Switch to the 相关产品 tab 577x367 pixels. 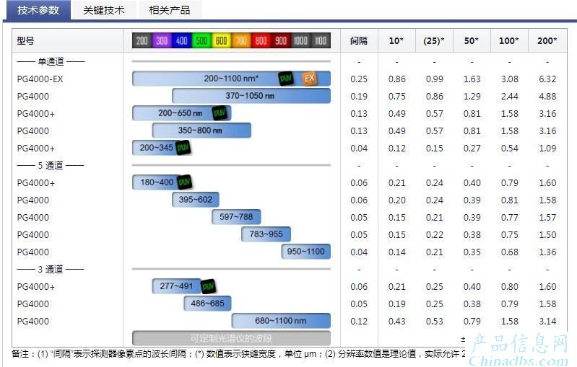coord(170,10)
